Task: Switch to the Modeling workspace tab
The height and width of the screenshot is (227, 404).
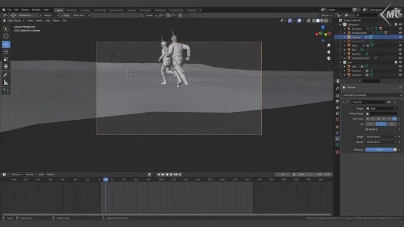Action: pos(71,10)
